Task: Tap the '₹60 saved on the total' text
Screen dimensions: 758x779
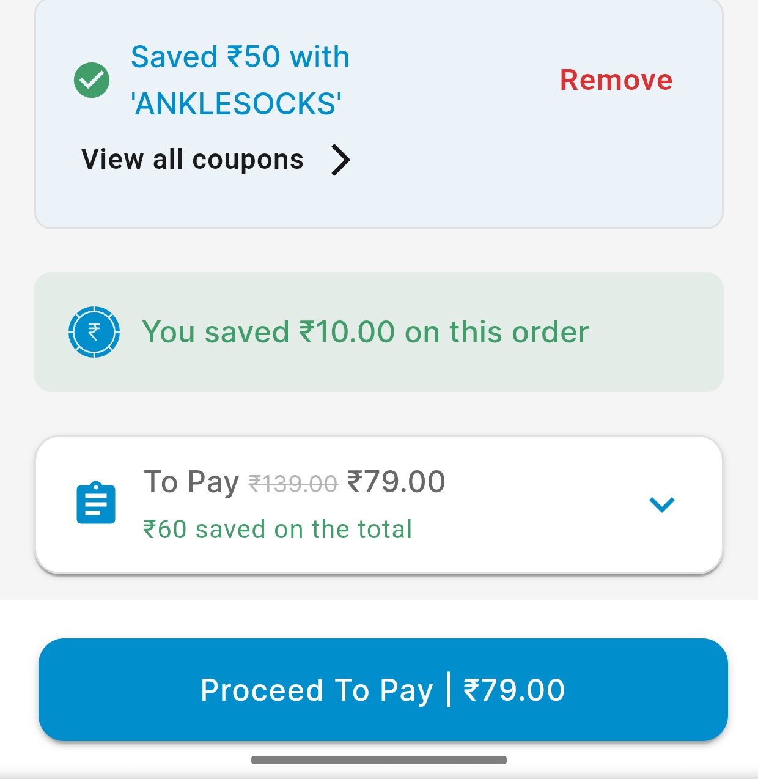Action: [x=278, y=529]
